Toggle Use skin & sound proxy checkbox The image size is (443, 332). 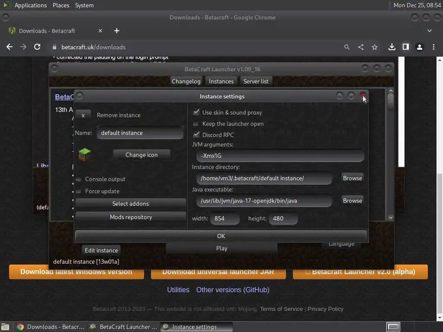click(x=196, y=112)
